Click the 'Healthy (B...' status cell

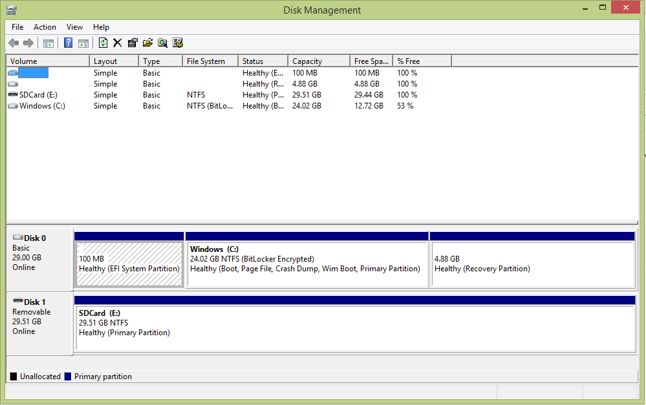pyautogui.click(x=263, y=106)
